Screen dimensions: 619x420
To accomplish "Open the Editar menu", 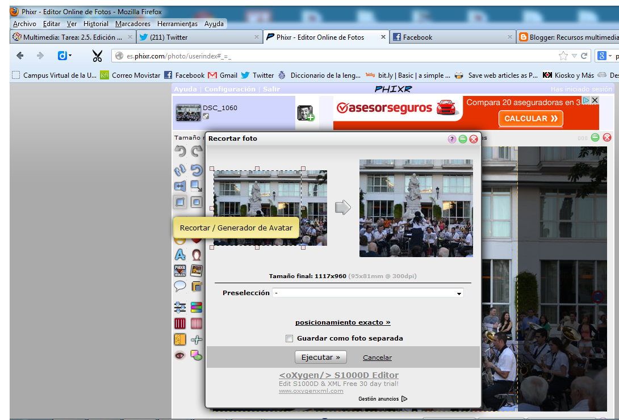I will pyautogui.click(x=52, y=24).
